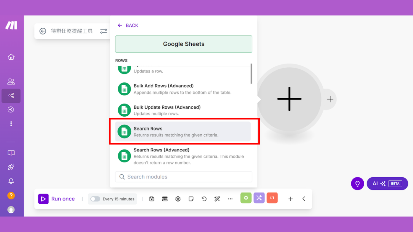Image resolution: width=413 pixels, height=232 pixels.
Task: Go to the Home dashboard icon
Action: [11, 57]
